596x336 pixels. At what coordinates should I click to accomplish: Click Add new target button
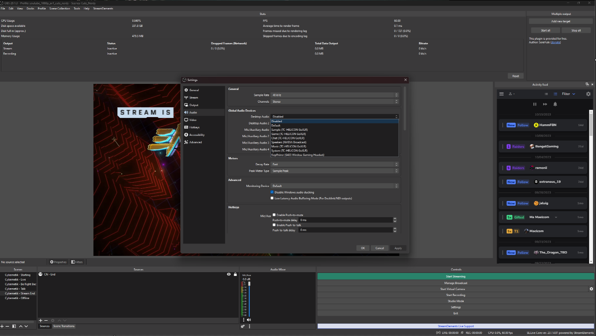tap(561, 21)
